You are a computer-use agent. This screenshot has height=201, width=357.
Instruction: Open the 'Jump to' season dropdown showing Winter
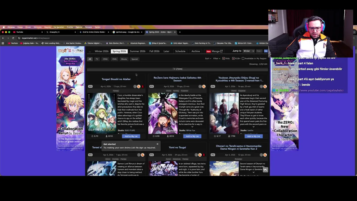pos(249,51)
